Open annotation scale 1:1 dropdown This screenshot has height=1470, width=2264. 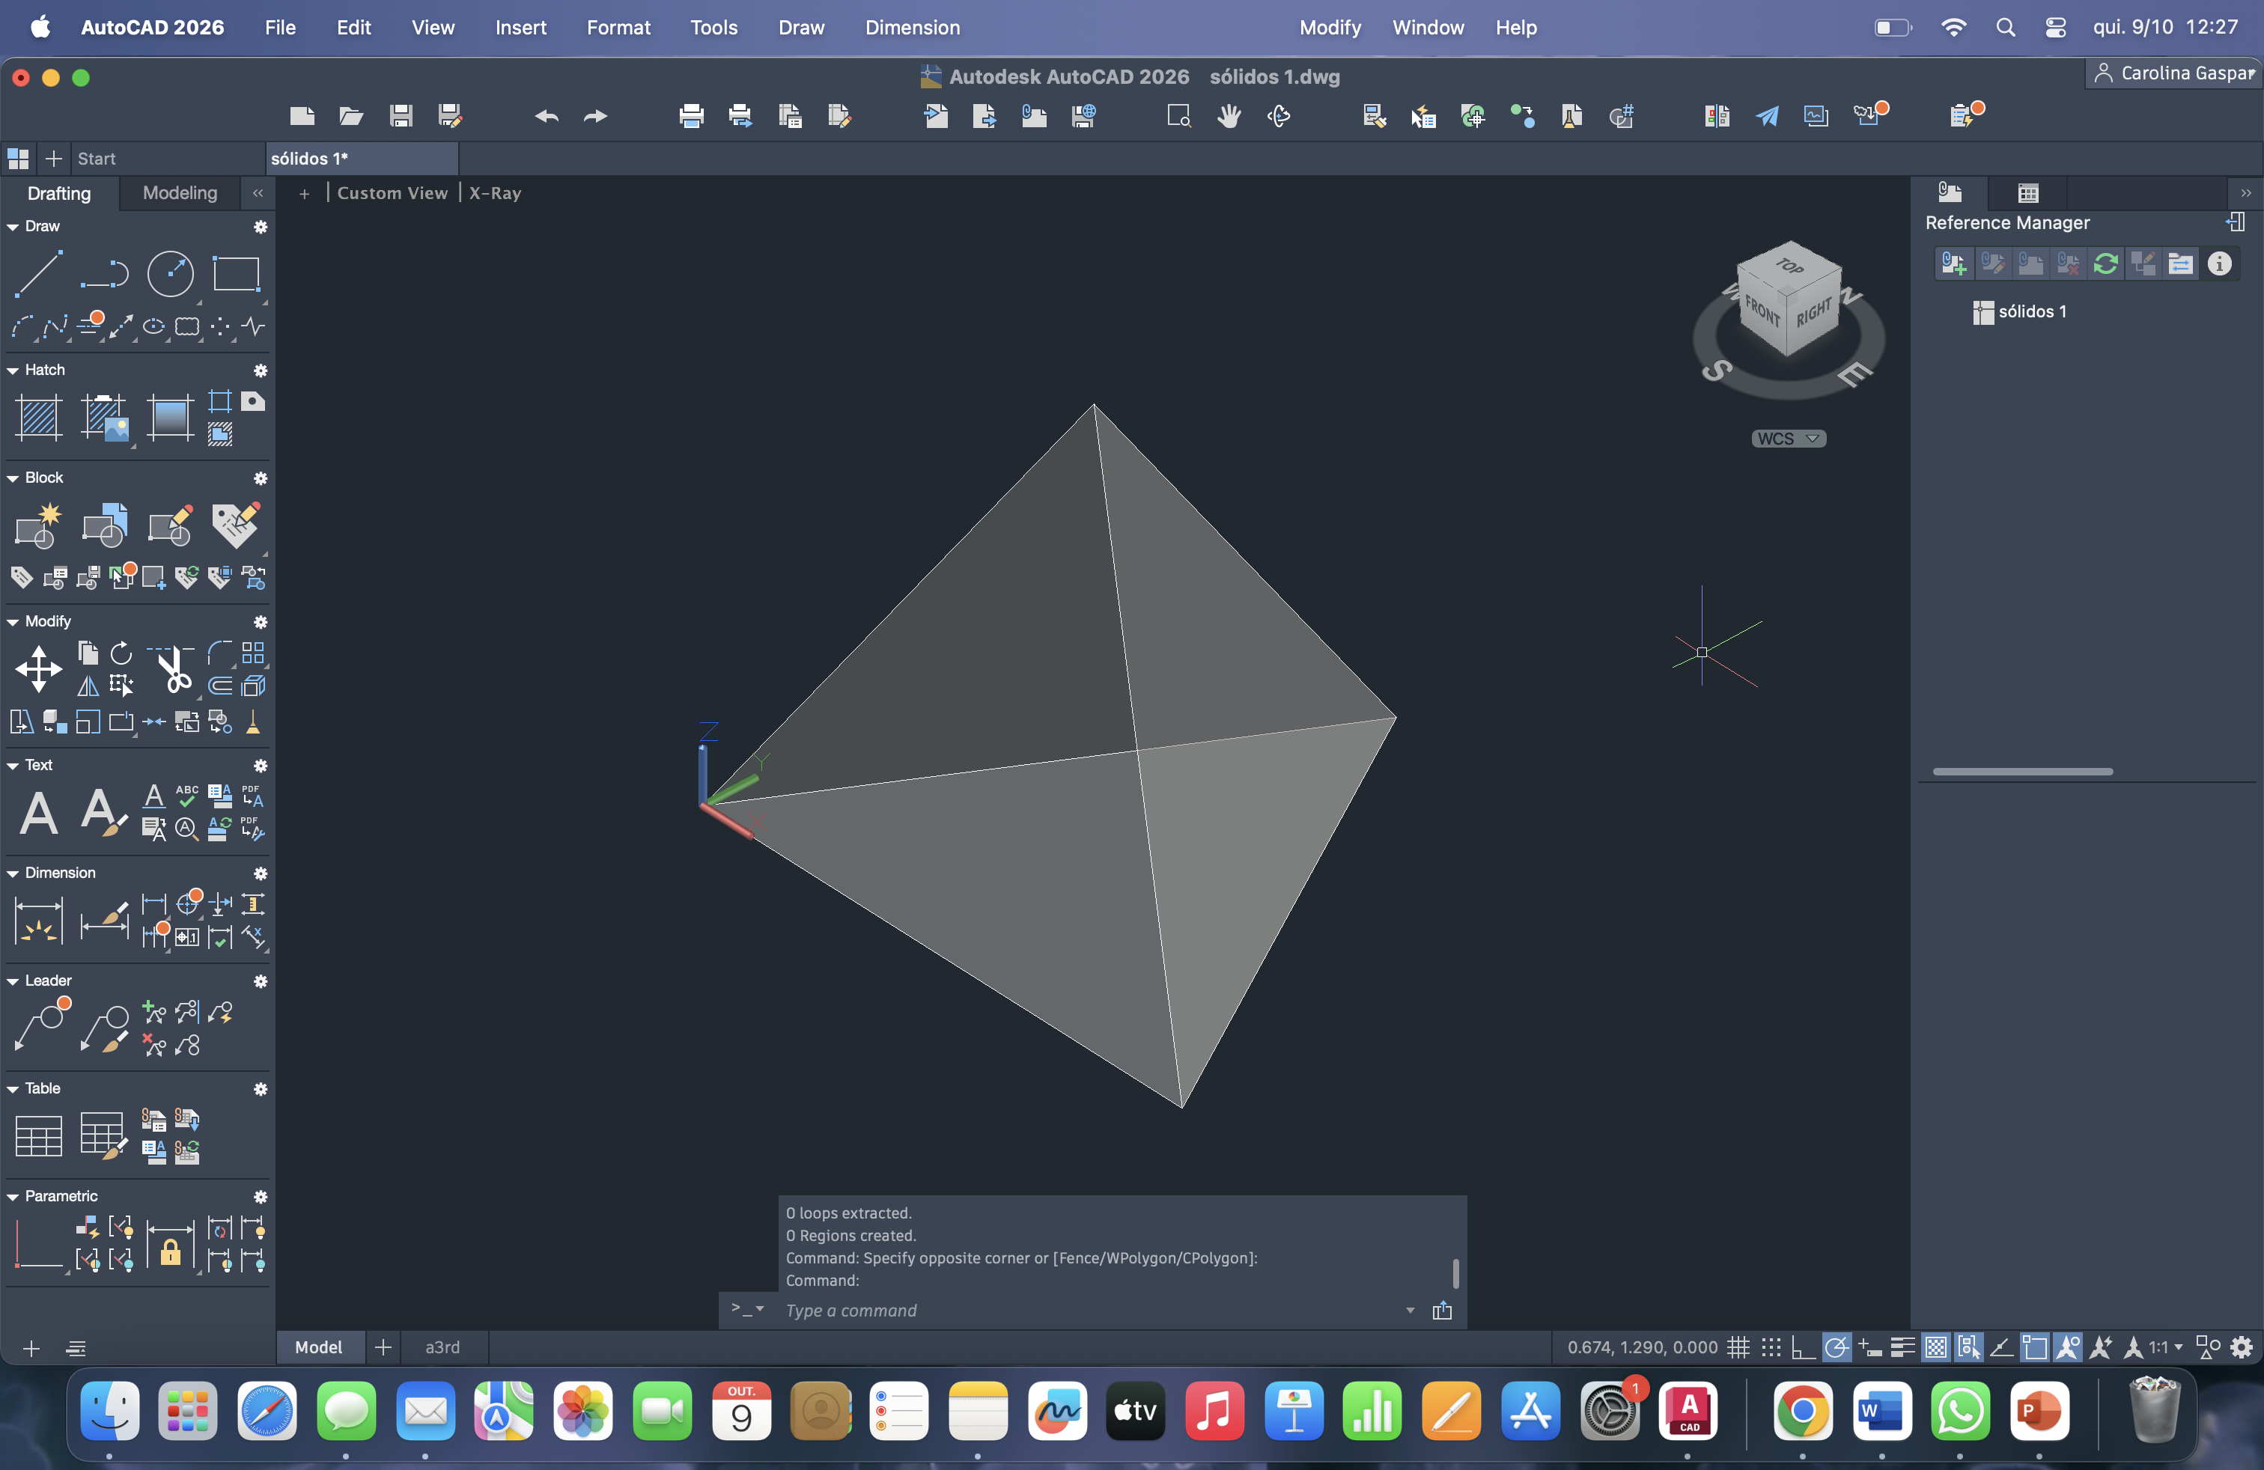2165,1347
